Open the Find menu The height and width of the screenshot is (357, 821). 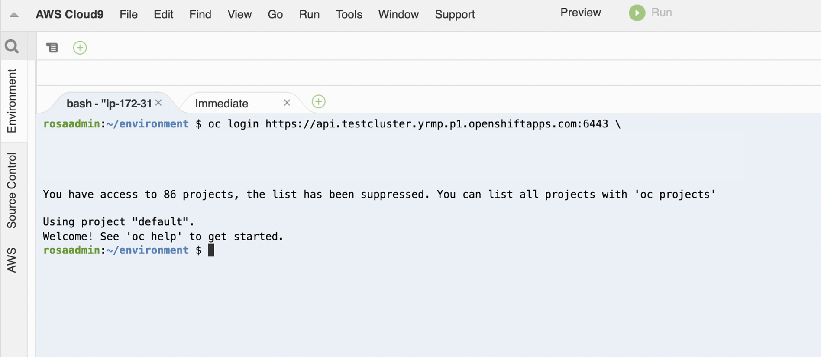(200, 14)
